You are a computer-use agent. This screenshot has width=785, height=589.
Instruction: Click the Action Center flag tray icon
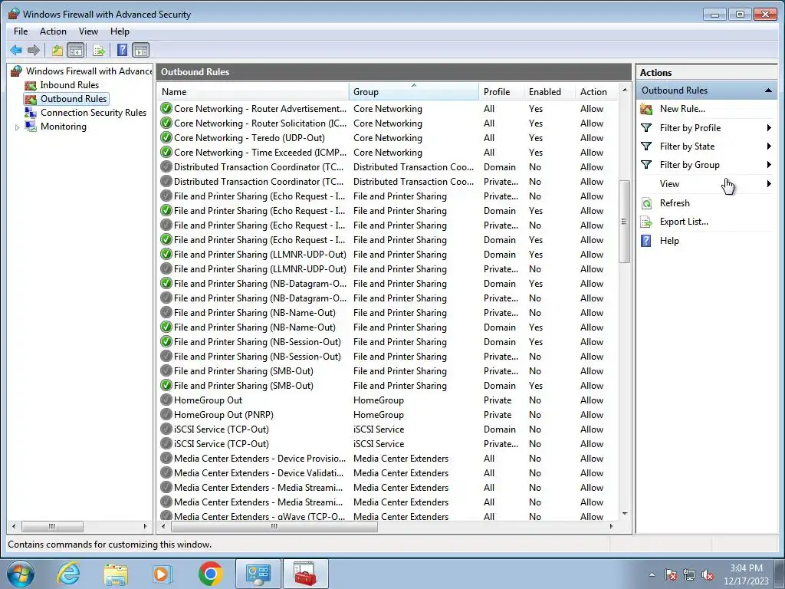pos(670,574)
